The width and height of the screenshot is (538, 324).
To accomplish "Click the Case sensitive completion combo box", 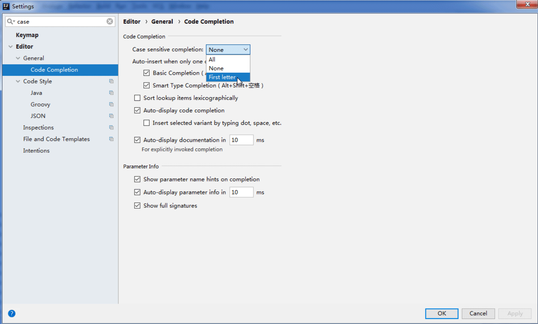I will click(x=228, y=50).
